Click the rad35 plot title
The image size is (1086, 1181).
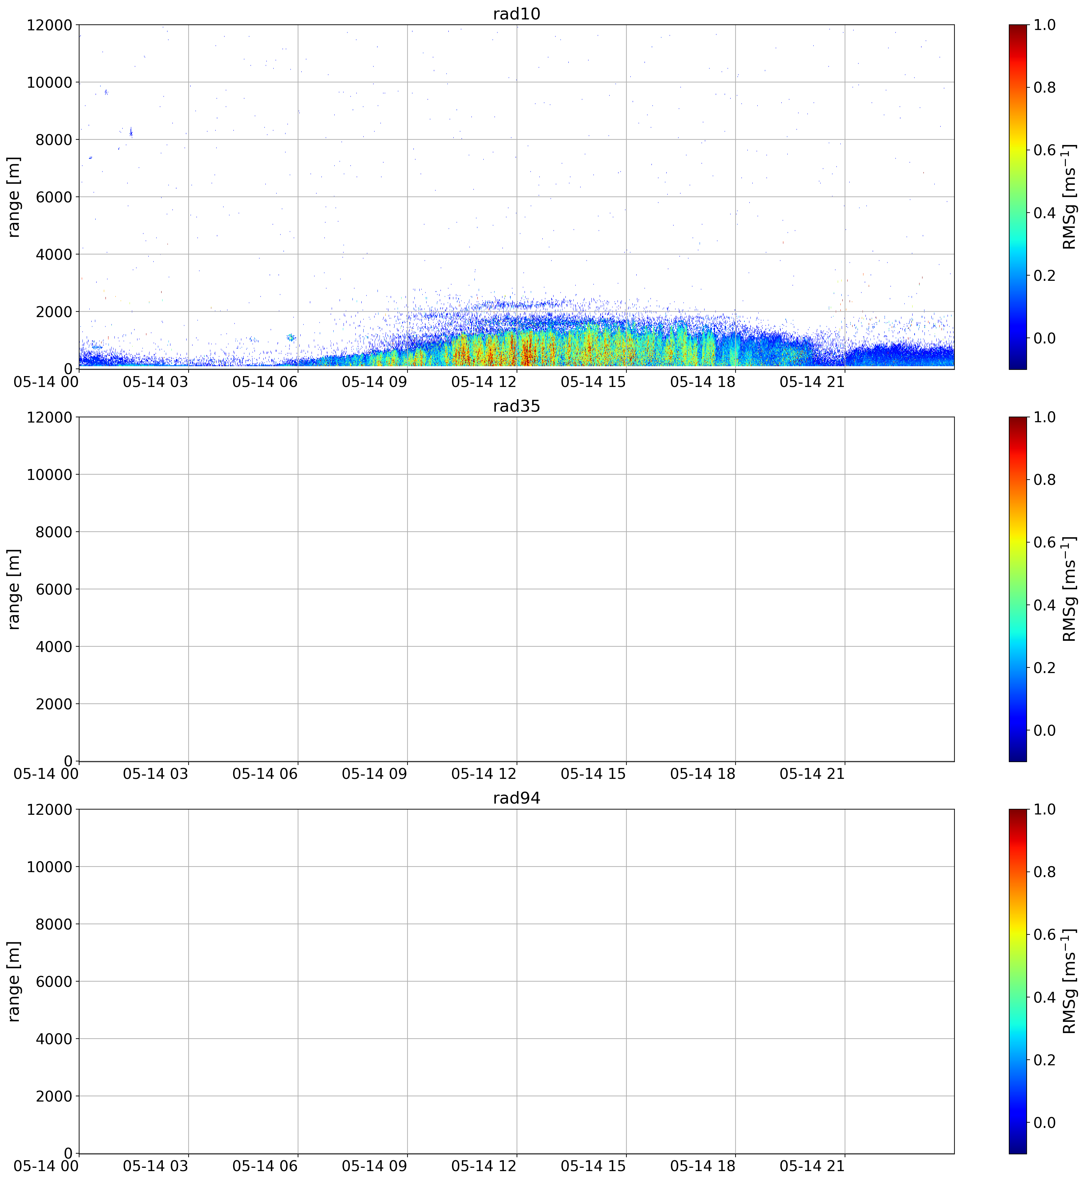[x=516, y=406]
